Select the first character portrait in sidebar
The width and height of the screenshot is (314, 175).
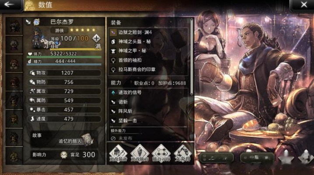pyautogui.click(x=14, y=26)
